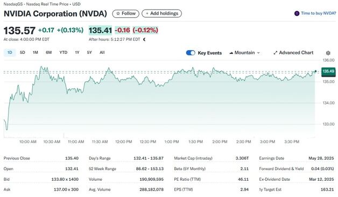The image size is (338, 197).
Task: Select the 6M time range tab
Action: click(49, 53)
